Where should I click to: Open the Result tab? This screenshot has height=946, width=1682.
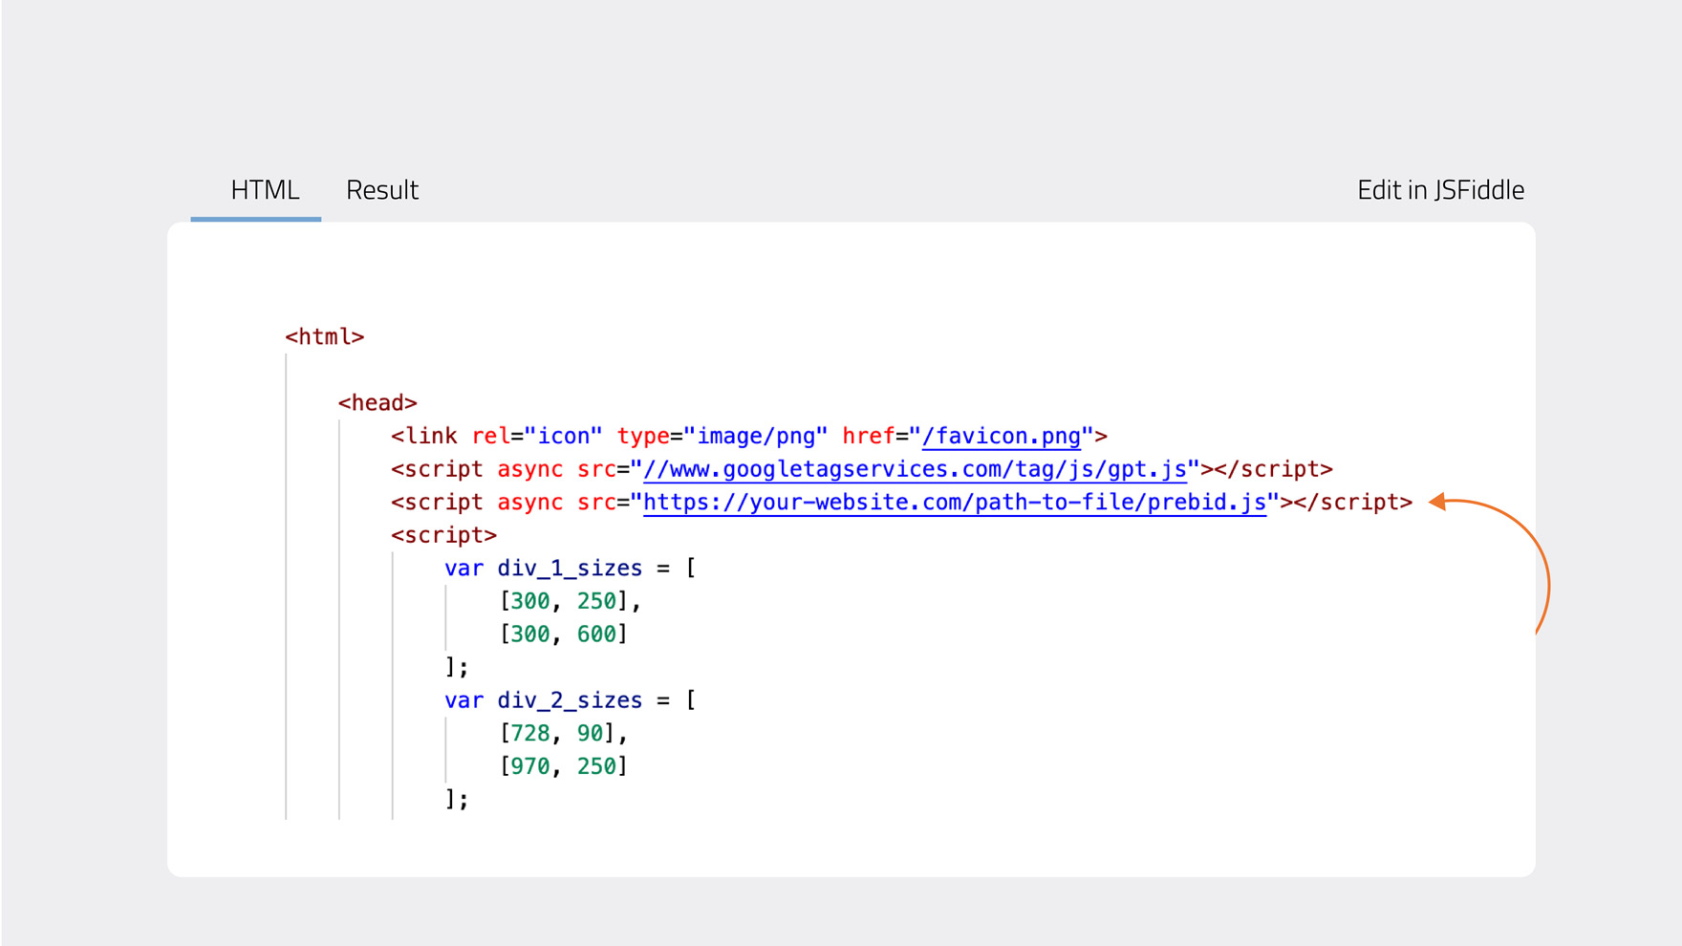click(x=382, y=190)
